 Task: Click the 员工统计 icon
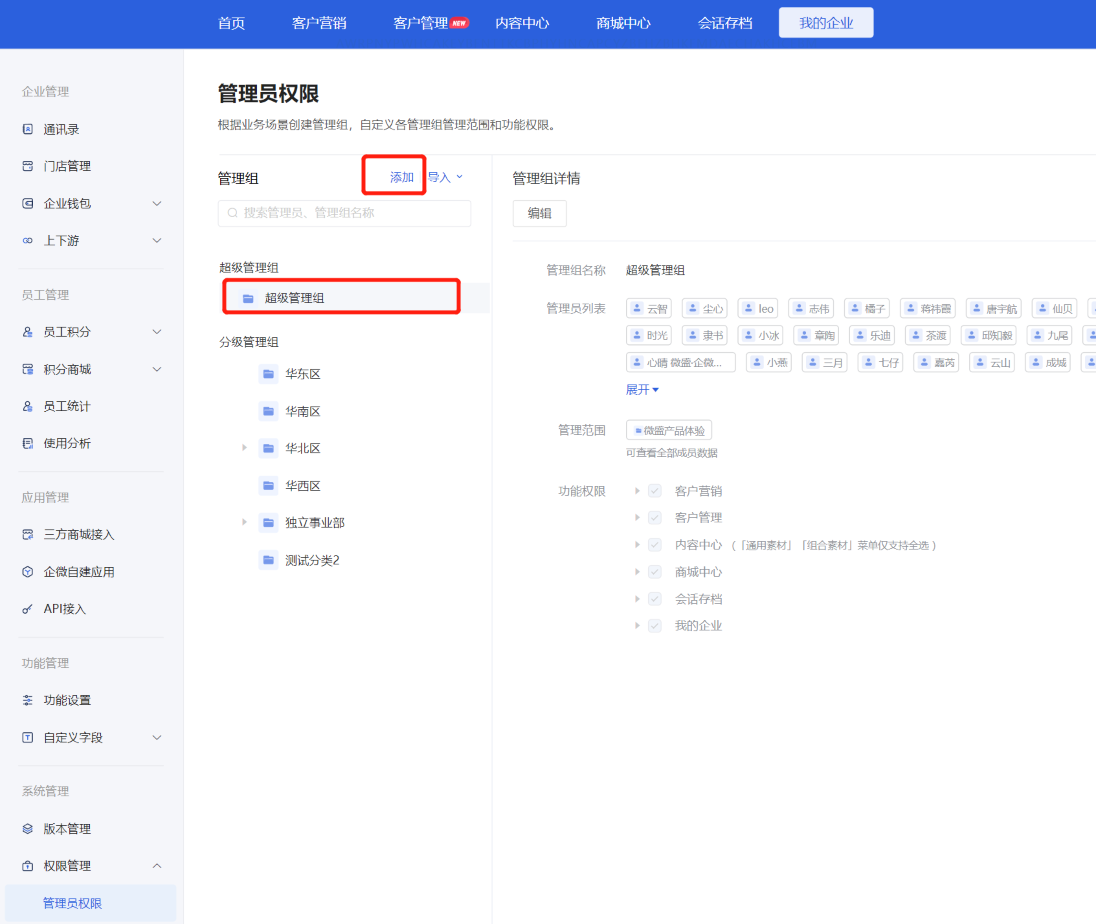[x=28, y=406]
